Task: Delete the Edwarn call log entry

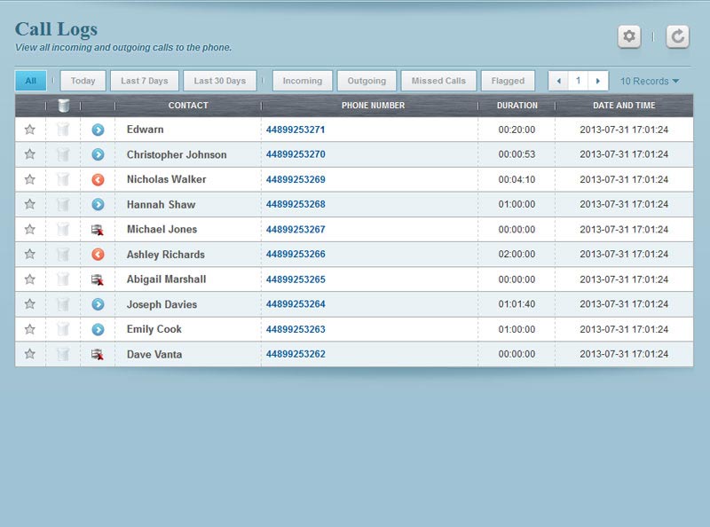Action: pos(63,130)
